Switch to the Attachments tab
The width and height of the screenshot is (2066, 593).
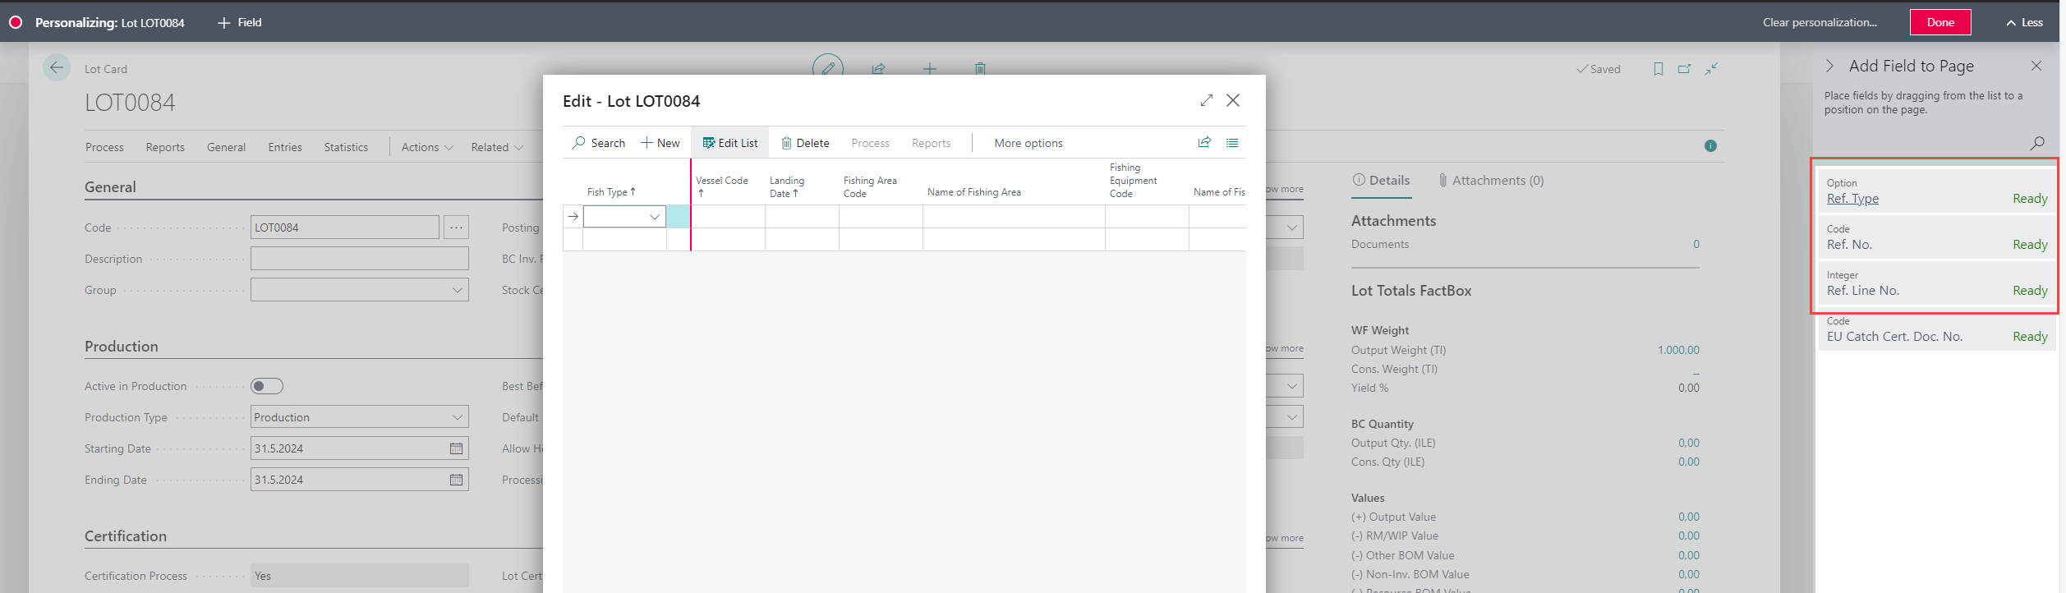click(1490, 181)
